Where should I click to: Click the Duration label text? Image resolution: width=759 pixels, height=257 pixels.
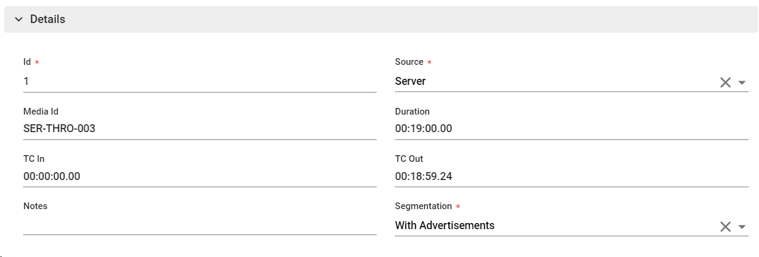click(412, 112)
